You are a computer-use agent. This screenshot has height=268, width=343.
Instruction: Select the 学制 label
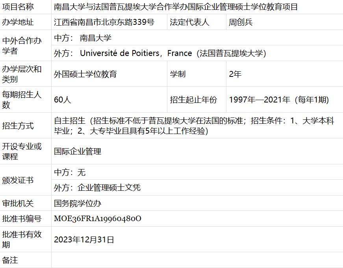point(178,74)
